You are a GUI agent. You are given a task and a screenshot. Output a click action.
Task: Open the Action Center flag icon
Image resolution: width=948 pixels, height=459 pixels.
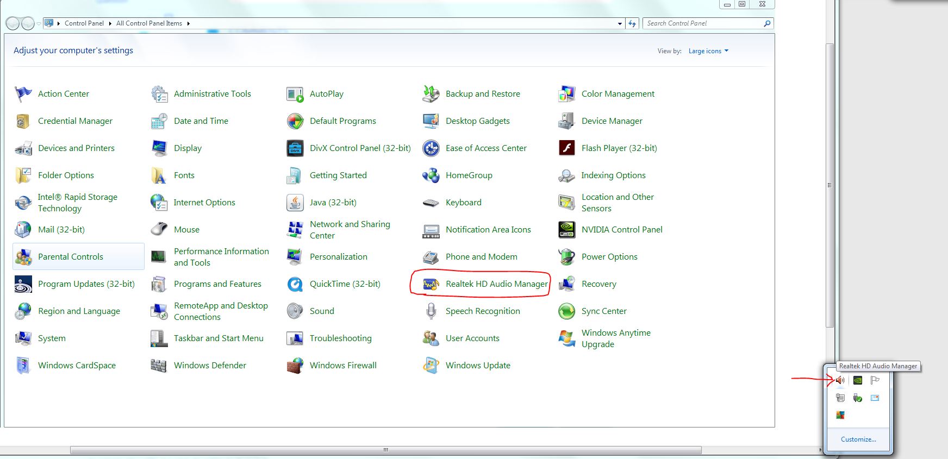pos(23,94)
